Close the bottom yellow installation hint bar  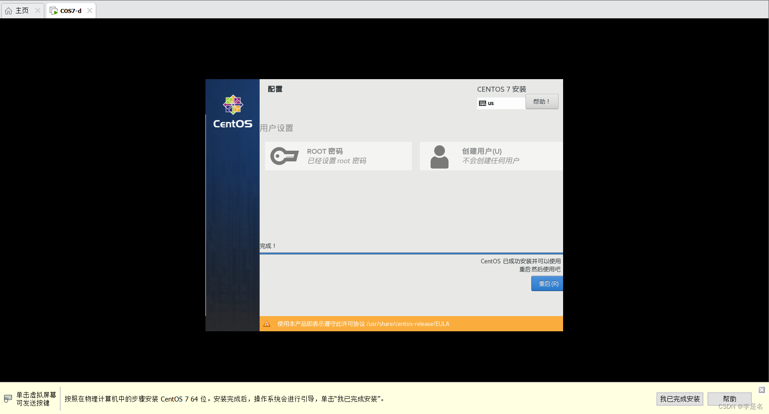761,390
